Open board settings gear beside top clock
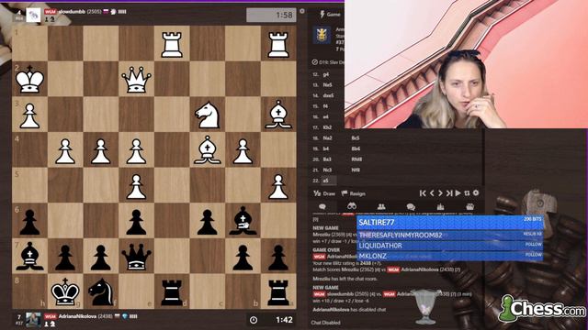Image resolution: width=588 pixels, height=330 pixels. [302, 11]
